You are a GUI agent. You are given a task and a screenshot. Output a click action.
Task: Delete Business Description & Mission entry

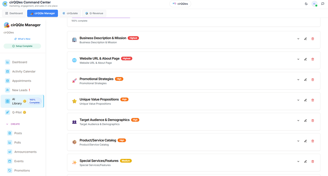(313, 39)
